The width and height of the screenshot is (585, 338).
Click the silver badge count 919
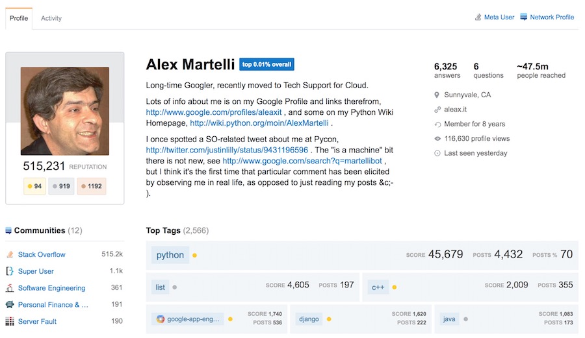[x=60, y=186]
